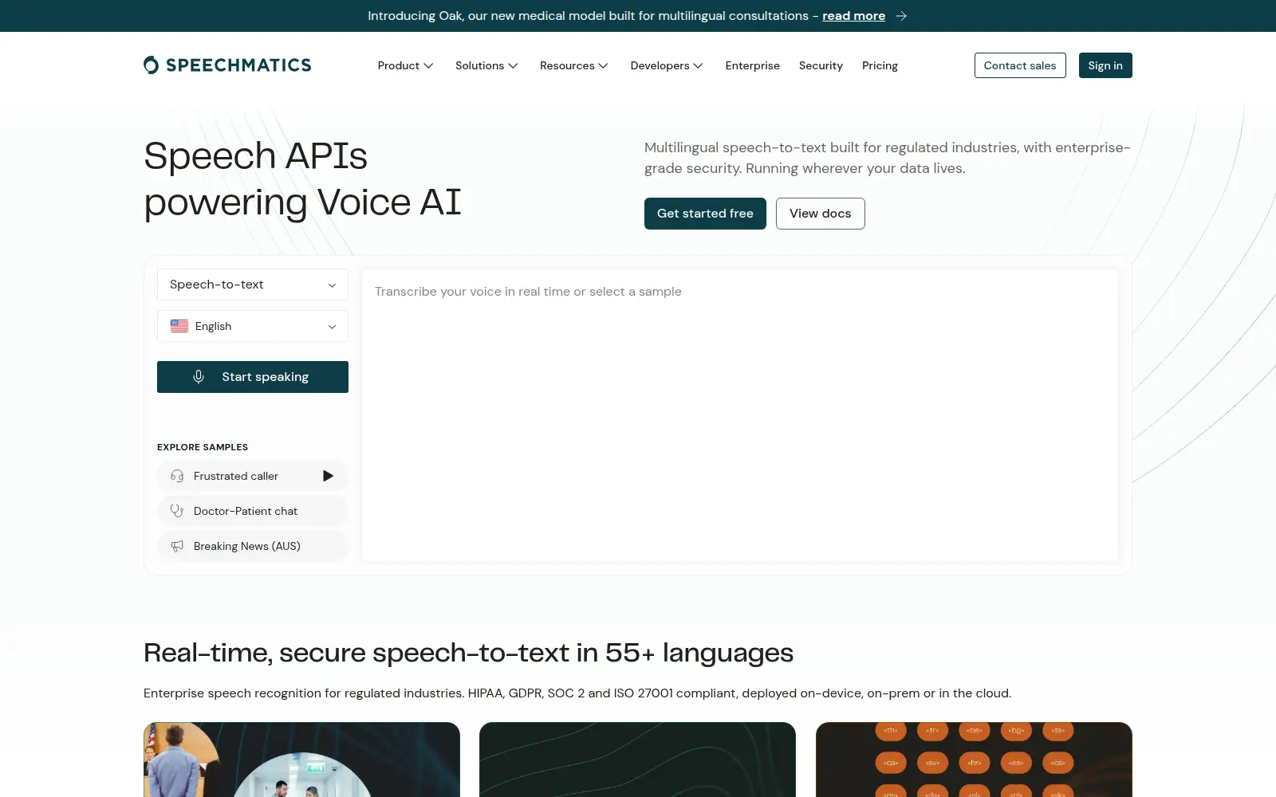Follow the read more link

(x=853, y=16)
